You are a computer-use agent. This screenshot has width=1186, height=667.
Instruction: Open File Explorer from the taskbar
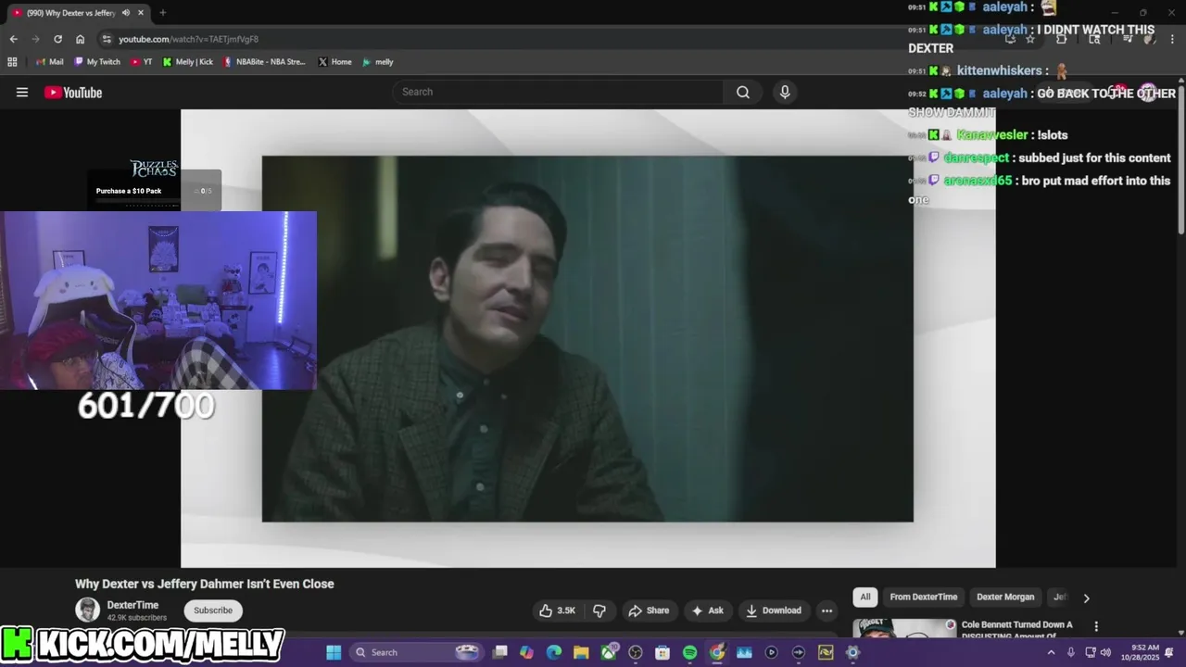pos(581,652)
